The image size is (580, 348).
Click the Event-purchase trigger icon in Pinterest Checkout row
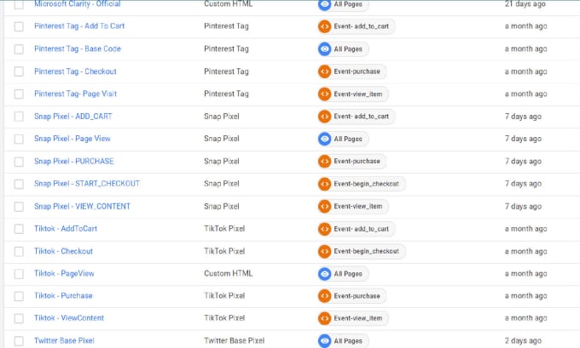point(324,71)
